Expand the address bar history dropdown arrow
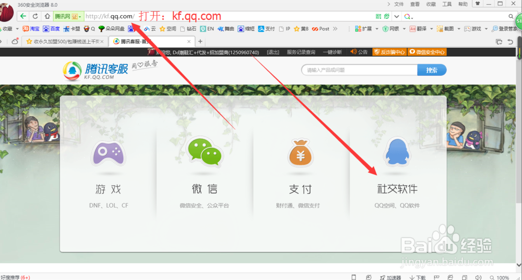 tap(397, 16)
